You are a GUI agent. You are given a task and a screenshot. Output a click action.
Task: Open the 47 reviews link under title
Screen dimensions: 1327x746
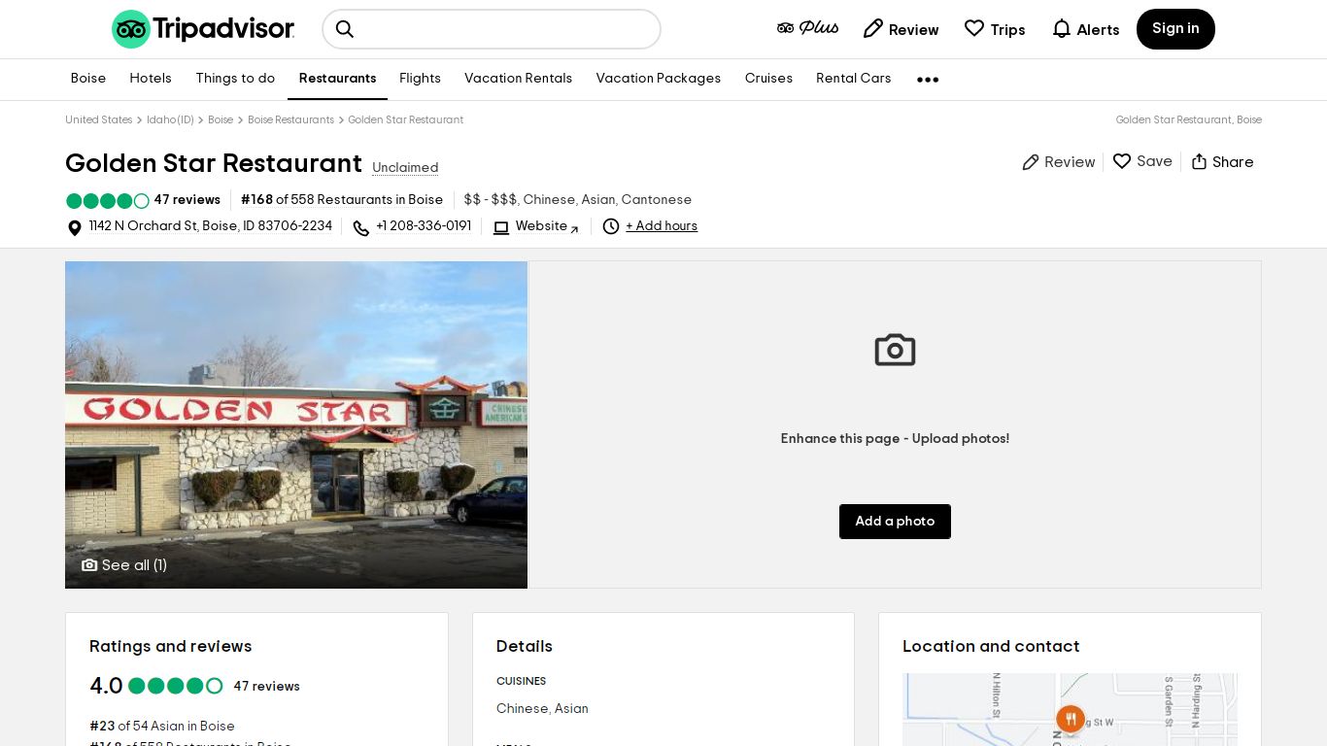(187, 200)
